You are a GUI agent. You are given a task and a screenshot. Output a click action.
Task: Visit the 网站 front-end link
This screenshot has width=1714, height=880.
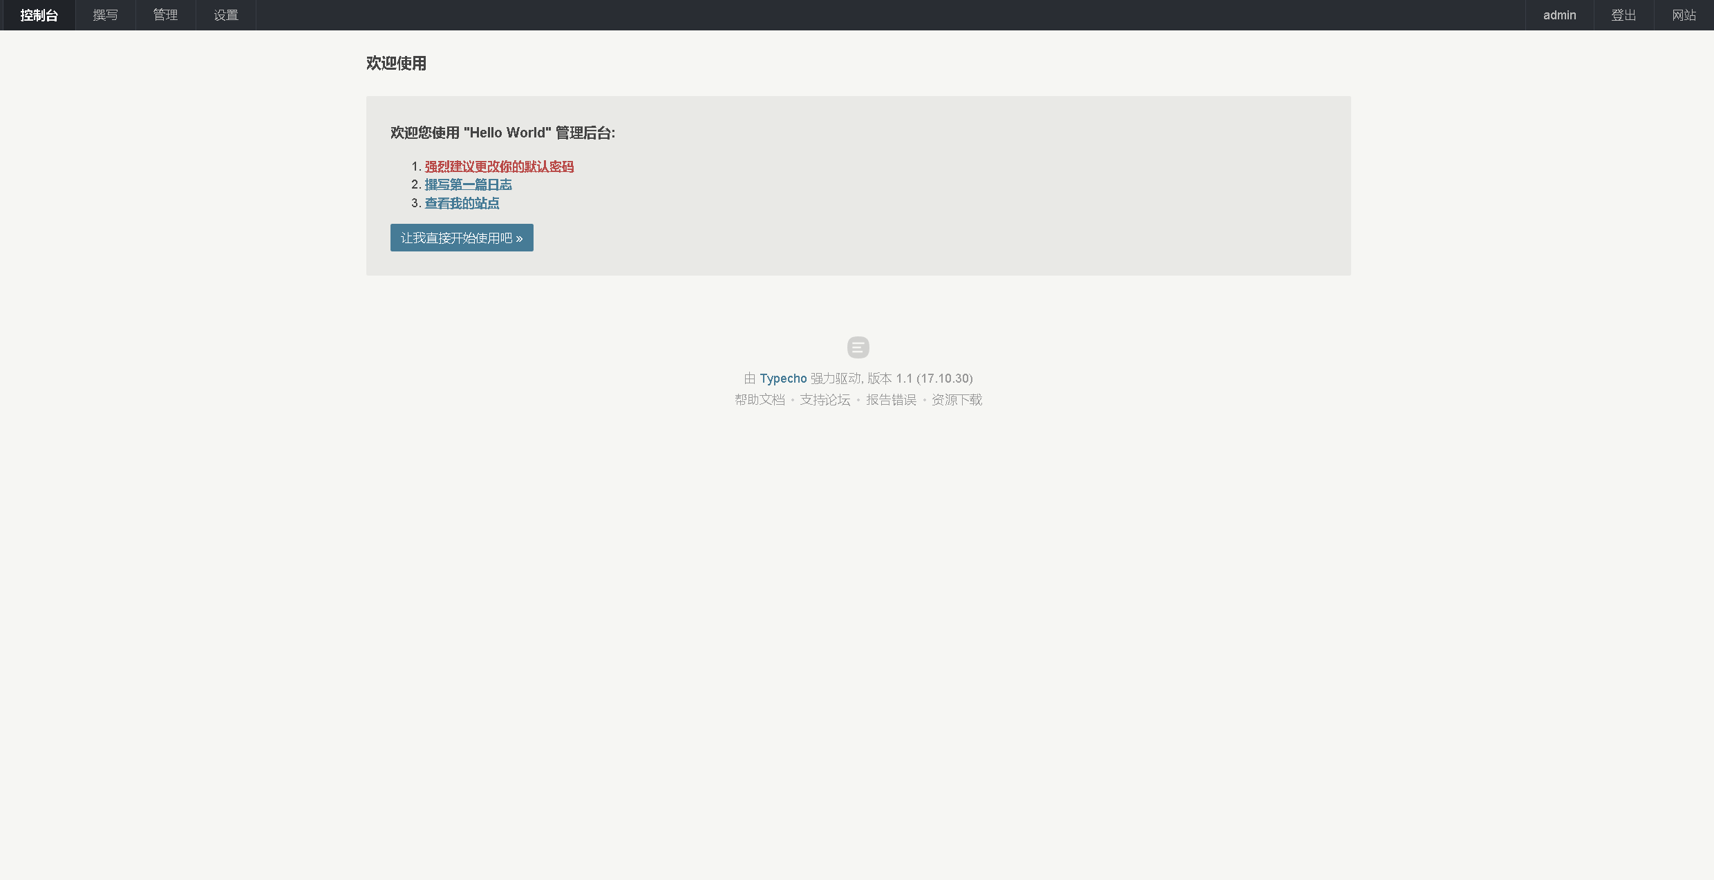1684,15
